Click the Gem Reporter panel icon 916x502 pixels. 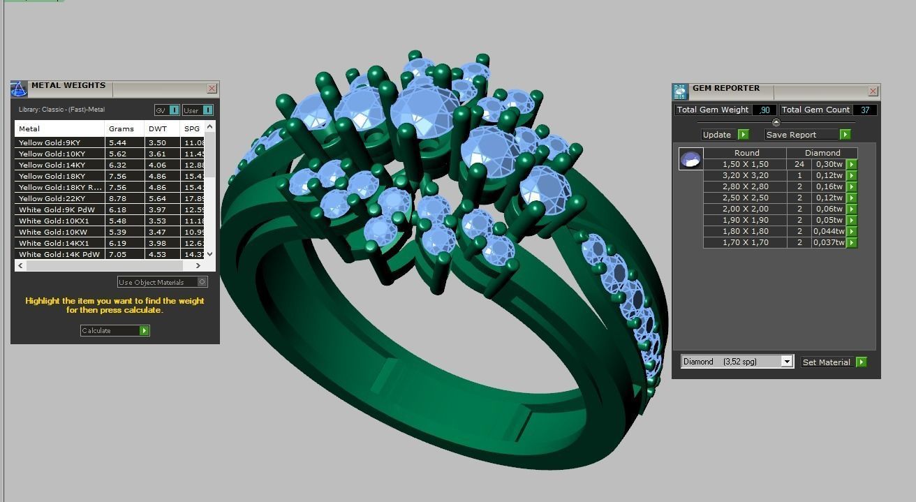[680, 91]
